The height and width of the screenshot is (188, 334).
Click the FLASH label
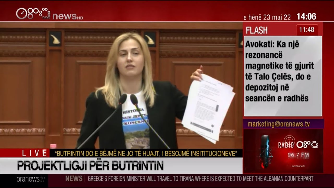point(257,30)
